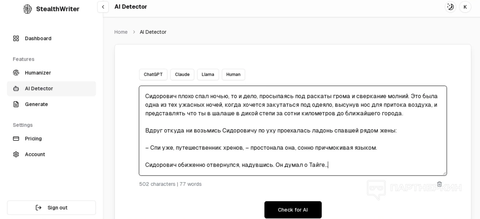The image size is (480, 219).
Task: Load the Human sample text
Action: pyautogui.click(x=233, y=74)
